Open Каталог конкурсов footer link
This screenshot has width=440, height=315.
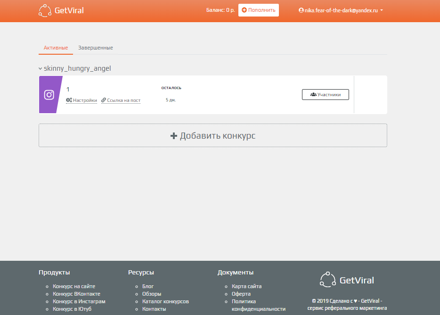165,301
